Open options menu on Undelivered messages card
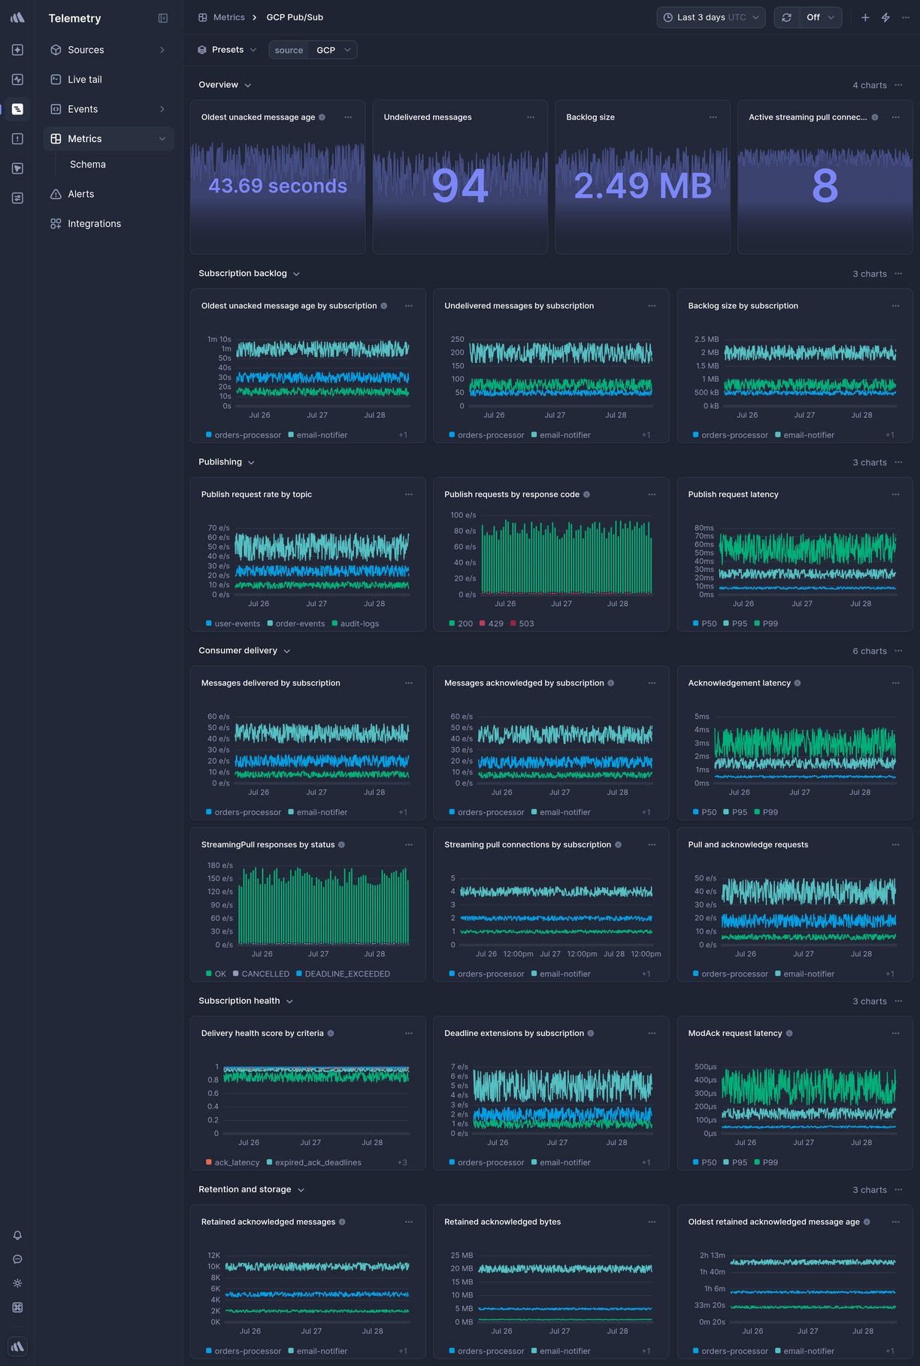The height and width of the screenshot is (1366, 920). [x=531, y=117]
